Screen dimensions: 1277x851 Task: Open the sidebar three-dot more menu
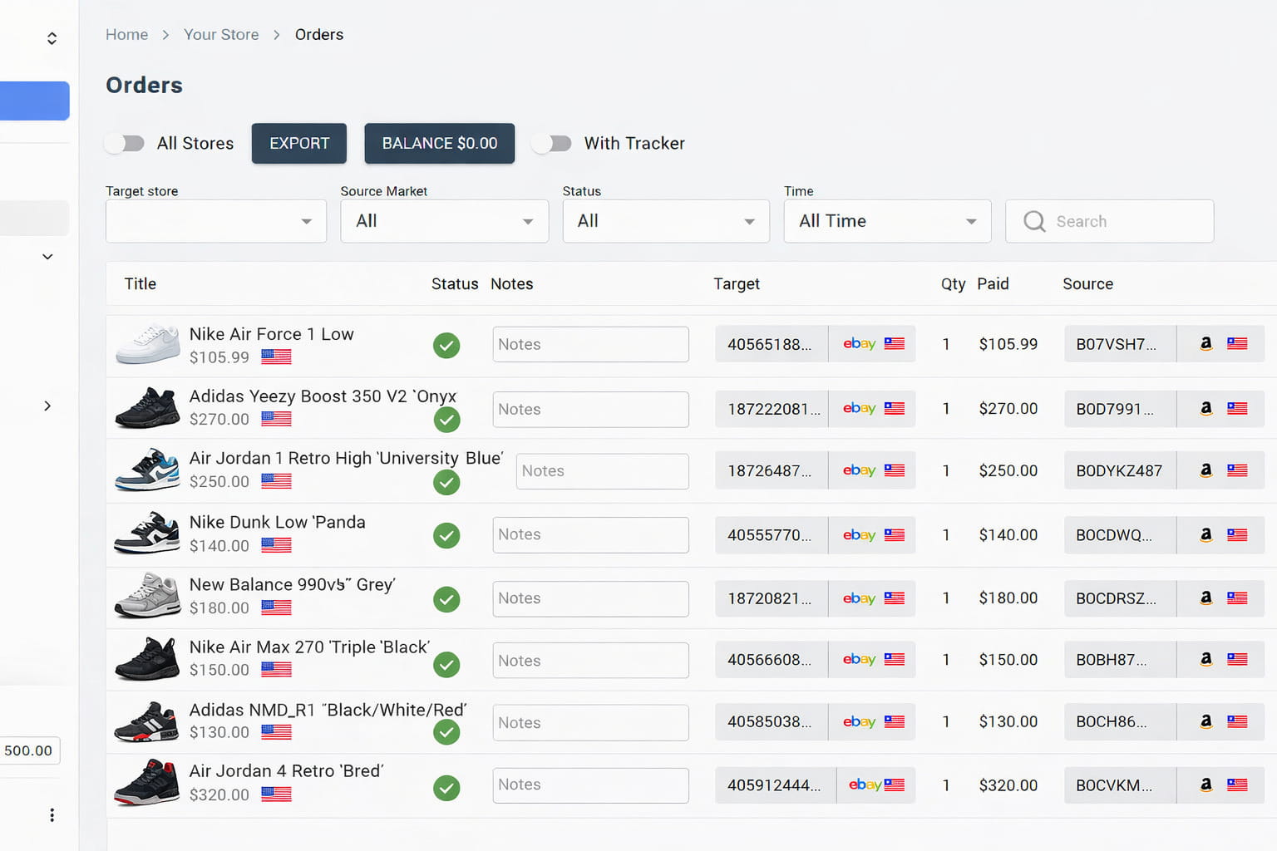click(52, 815)
